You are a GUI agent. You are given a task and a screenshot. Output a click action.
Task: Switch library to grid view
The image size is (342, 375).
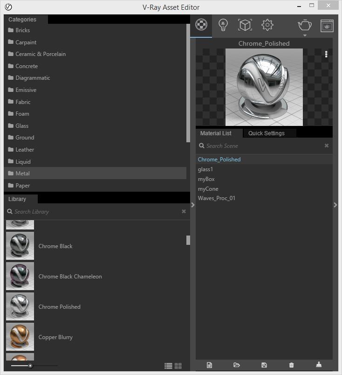pos(178,366)
